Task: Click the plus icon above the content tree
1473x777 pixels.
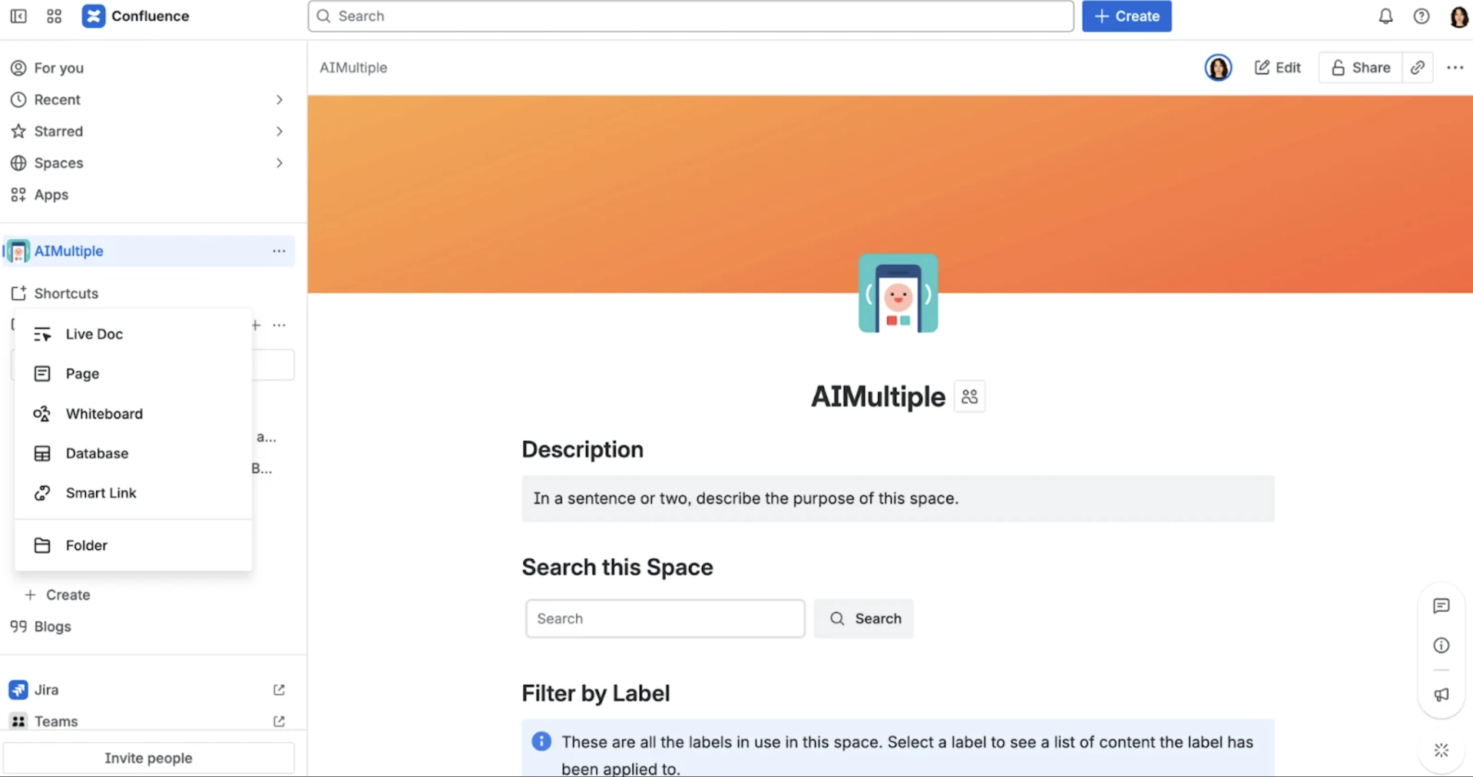Action: (256, 326)
